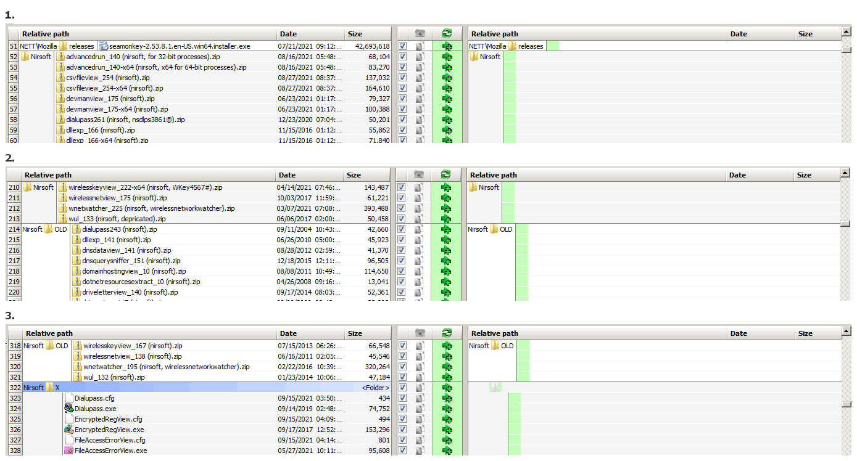The height and width of the screenshot is (461, 857).
Task: Select file EncryptedRegView.cfg
Action: click(x=108, y=419)
